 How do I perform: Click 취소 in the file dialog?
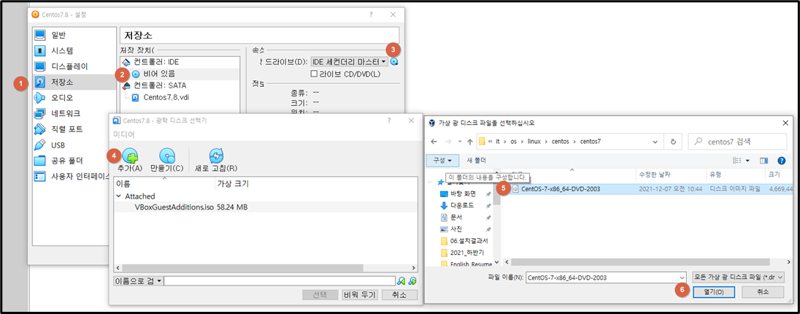tap(763, 292)
